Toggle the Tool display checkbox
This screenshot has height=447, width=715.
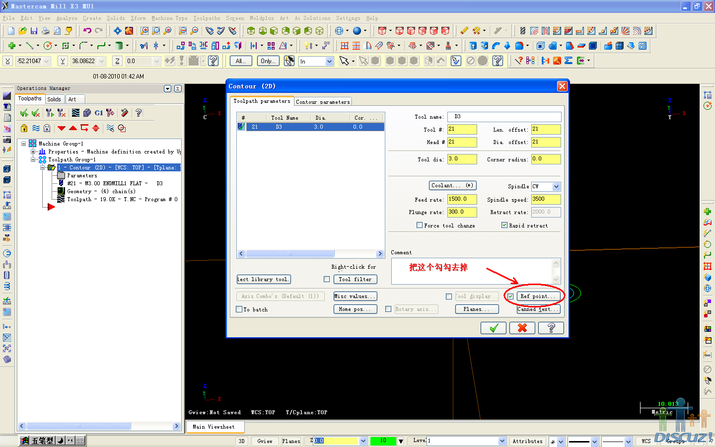coord(449,297)
